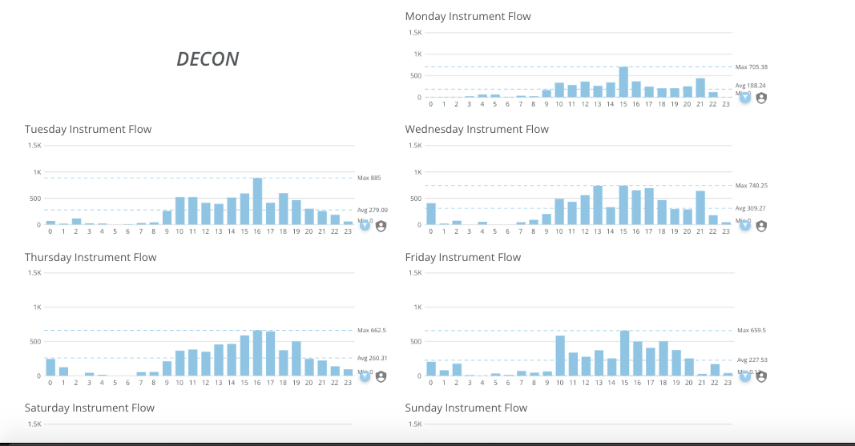The width and height of the screenshot is (855, 446).
Task: Select the hour 16 peak bar on Tuesday chart
Action: pos(257,202)
